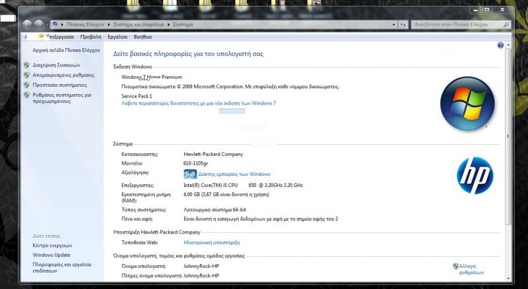The height and width of the screenshot is (289, 528).
Task: Open Windows Update link in sidebar
Action: pos(51,255)
